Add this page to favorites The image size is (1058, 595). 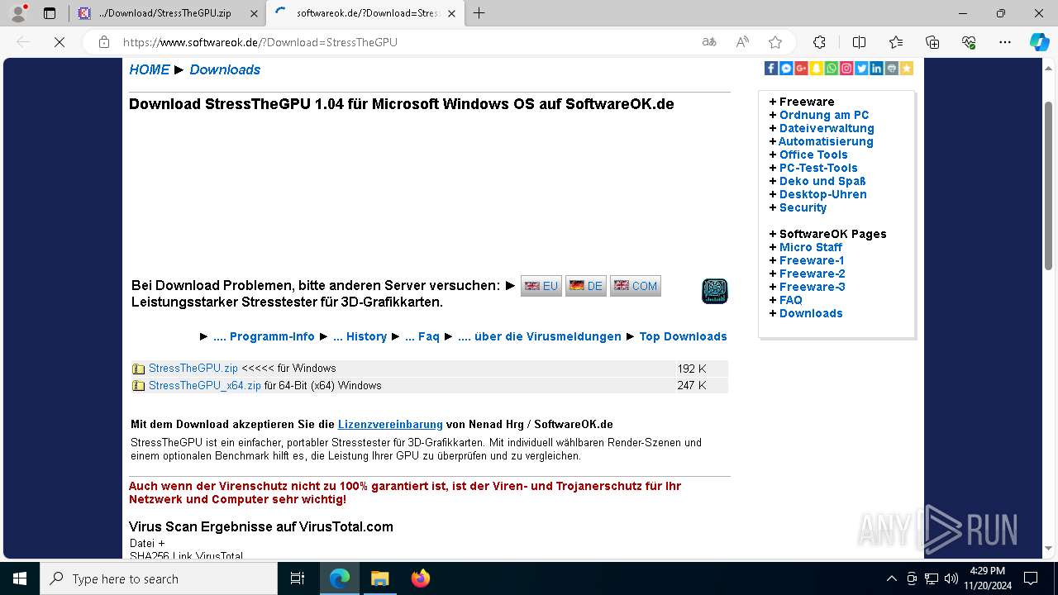point(774,42)
